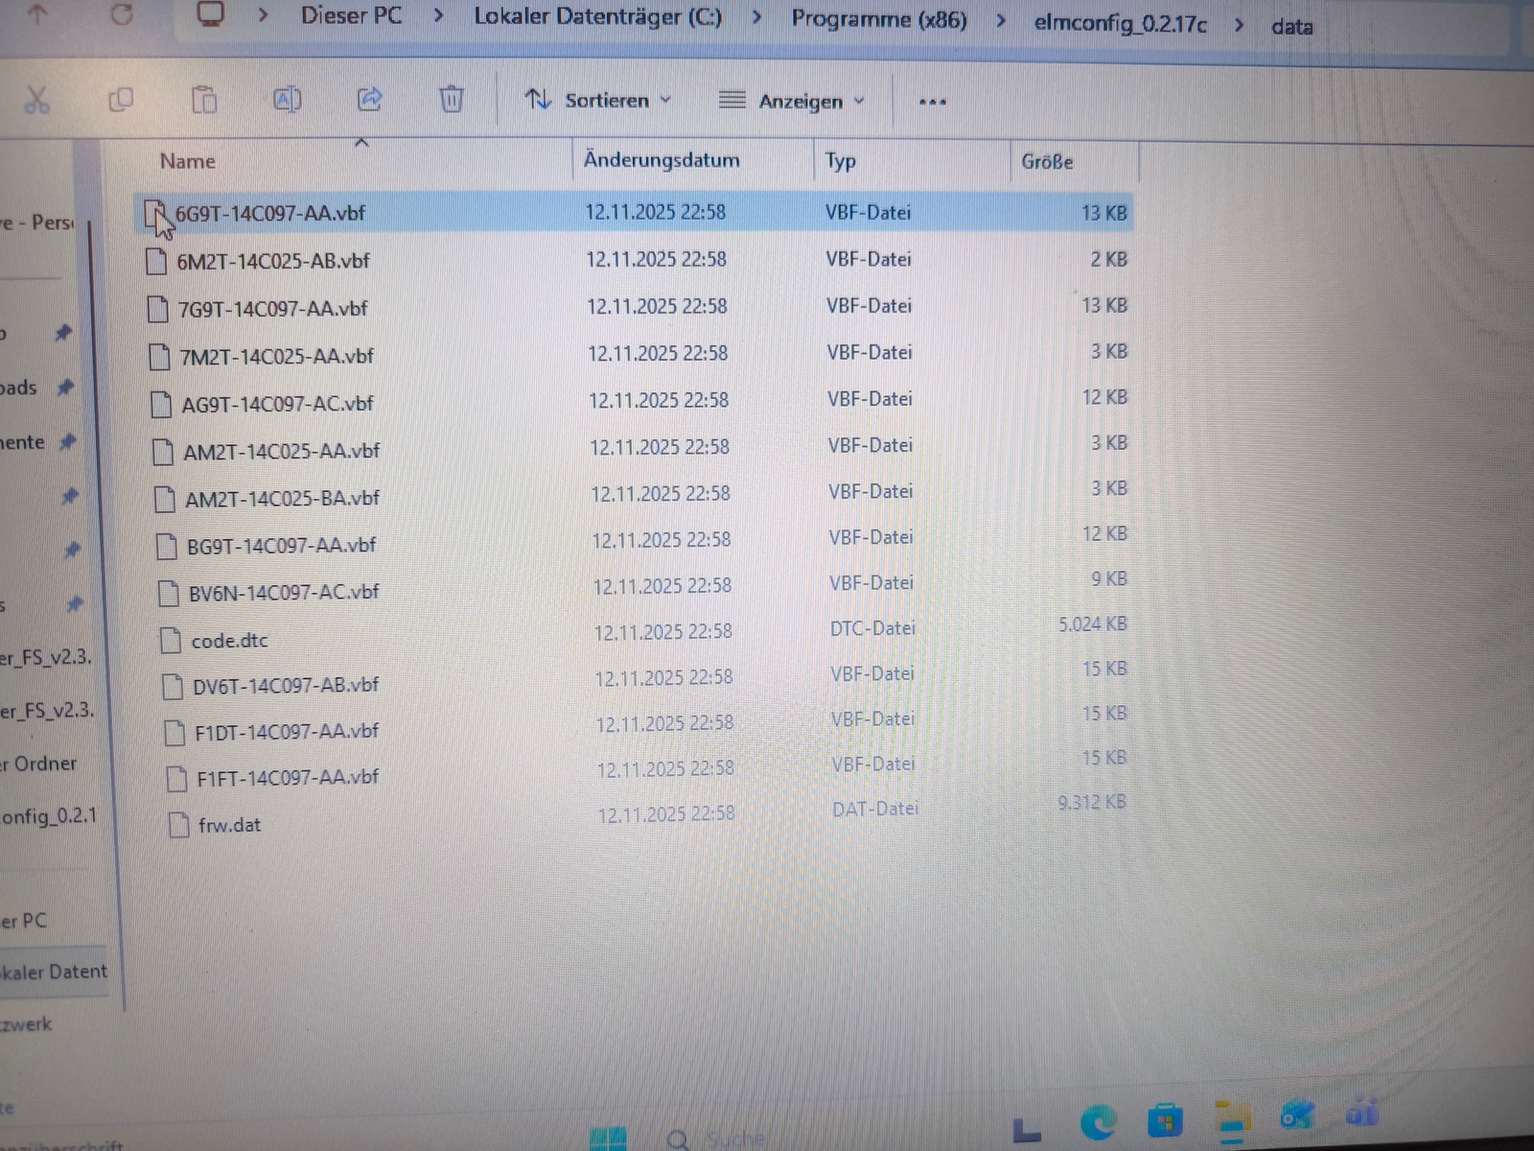Open the three-dots more options menu
The height and width of the screenshot is (1151, 1534).
click(932, 102)
